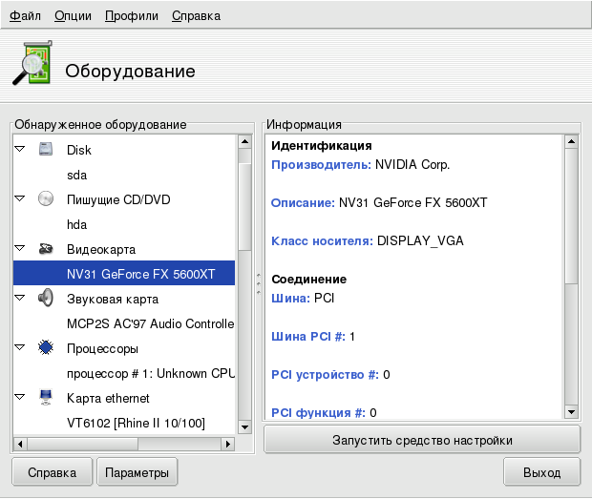Select MCP2S AC'97 Audio Controller entry
The height and width of the screenshot is (499, 592).
[x=124, y=323]
